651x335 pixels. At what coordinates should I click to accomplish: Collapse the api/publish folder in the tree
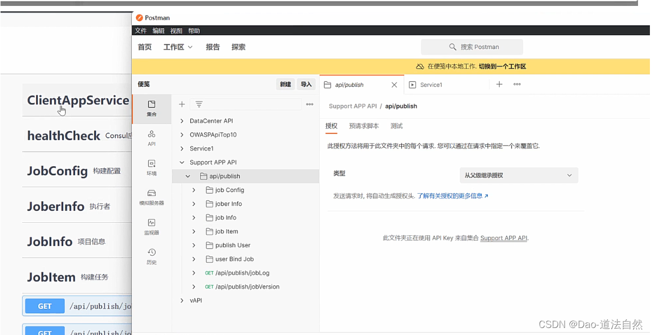point(187,176)
